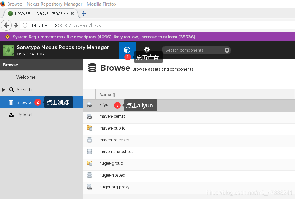Click the file descriptors warning message
This screenshot has height=199, width=295.
[104, 37]
